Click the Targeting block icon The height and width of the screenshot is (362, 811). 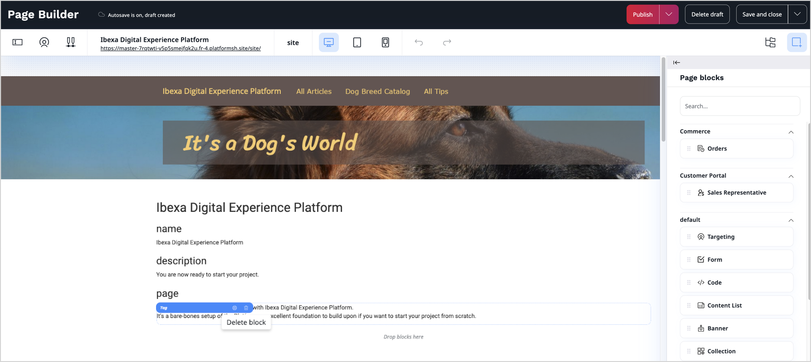[701, 237]
